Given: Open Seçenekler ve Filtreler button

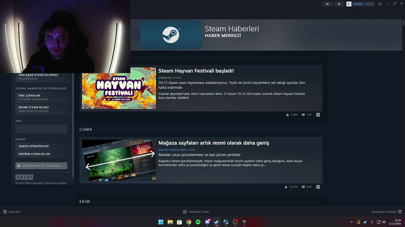Looking at the screenshot, I should click(41, 166).
